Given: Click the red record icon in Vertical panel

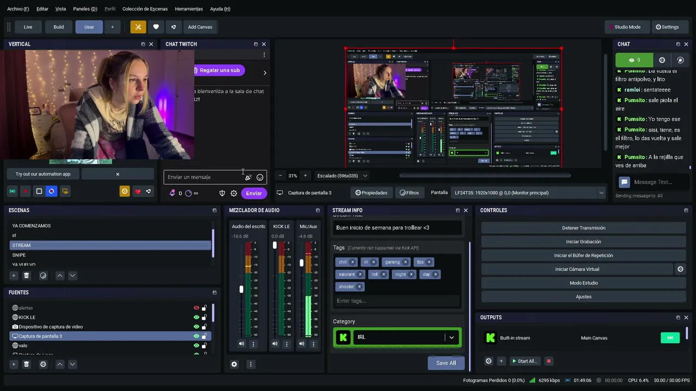Looking at the screenshot, I should coord(26,191).
